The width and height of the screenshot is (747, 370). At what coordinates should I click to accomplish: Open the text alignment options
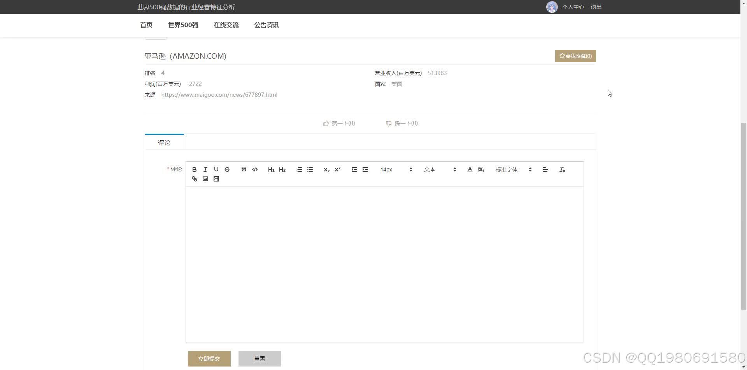coord(545,169)
